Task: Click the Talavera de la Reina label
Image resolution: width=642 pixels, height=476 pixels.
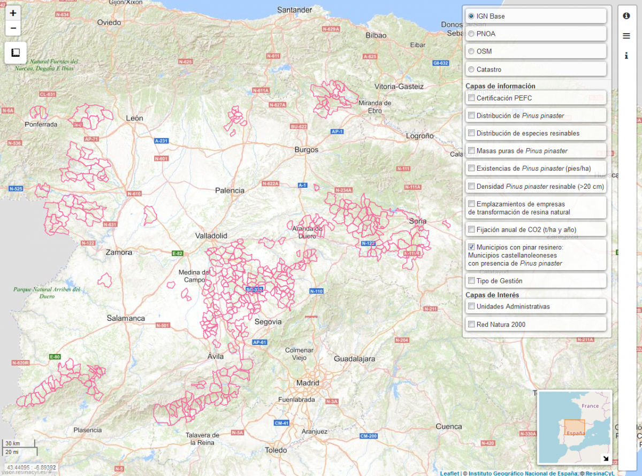Action: [203, 439]
